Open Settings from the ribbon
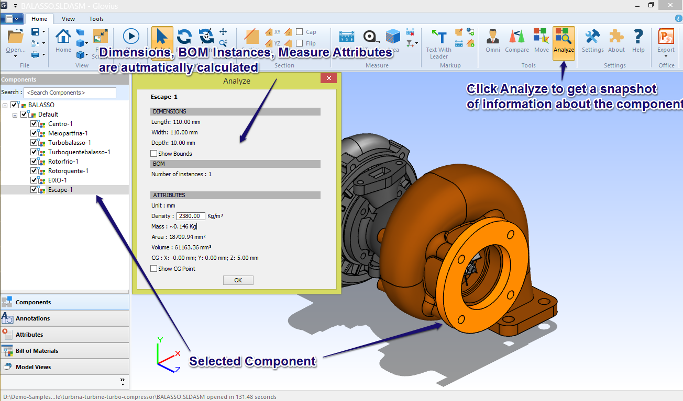The height and width of the screenshot is (401, 683). 592,41
